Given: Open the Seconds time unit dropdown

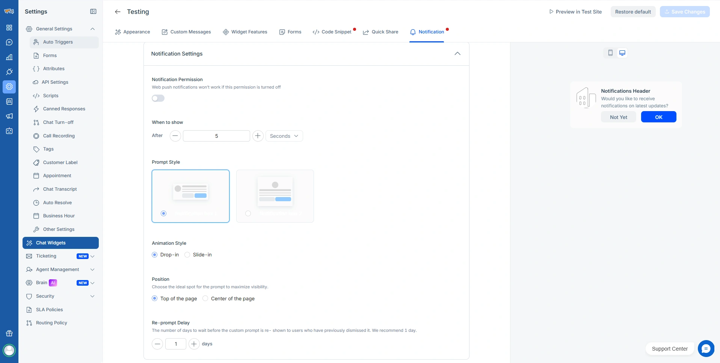Looking at the screenshot, I should point(284,136).
